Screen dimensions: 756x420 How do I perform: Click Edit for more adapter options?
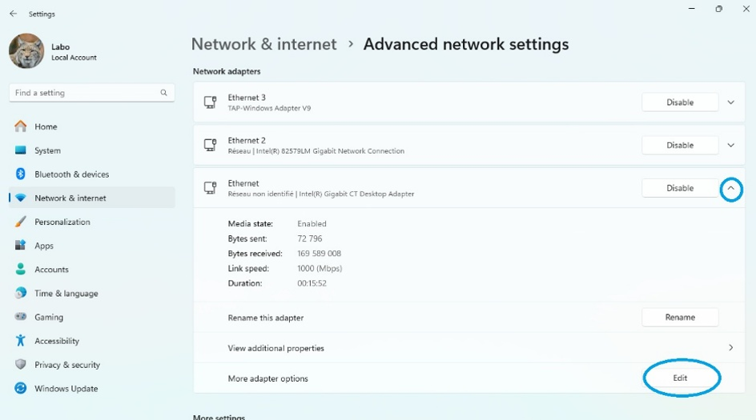[680, 378]
